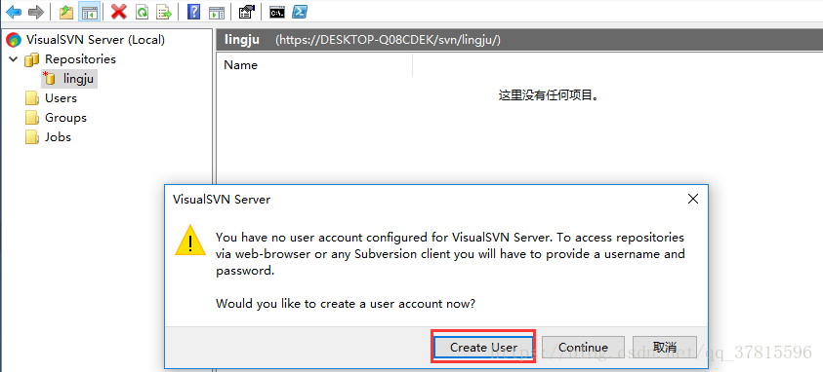This screenshot has height=372, width=823.
Task: Close the VisualSVN Server dialog
Action: (x=693, y=199)
